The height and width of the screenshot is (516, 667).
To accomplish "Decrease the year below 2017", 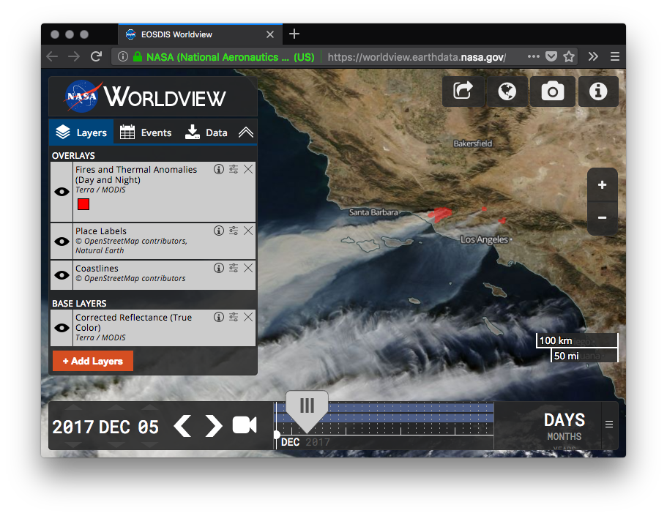I will tap(73, 444).
